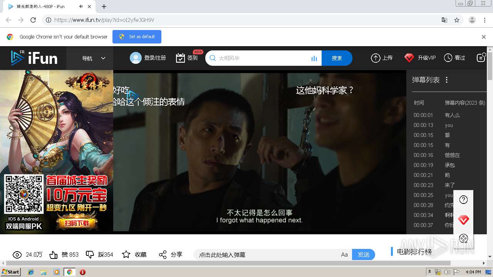The height and width of the screenshot is (277, 493).
Task: Show hidden system tray icons
Action: coord(430,272)
